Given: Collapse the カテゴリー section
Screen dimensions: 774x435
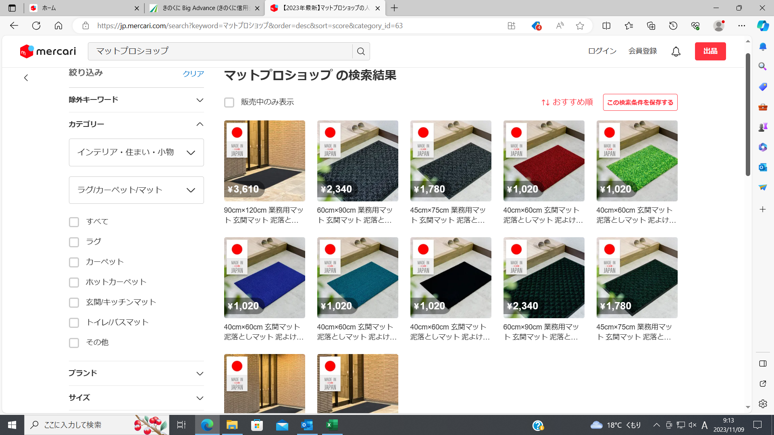Looking at the screenshot, I should [x=136, y=124].
